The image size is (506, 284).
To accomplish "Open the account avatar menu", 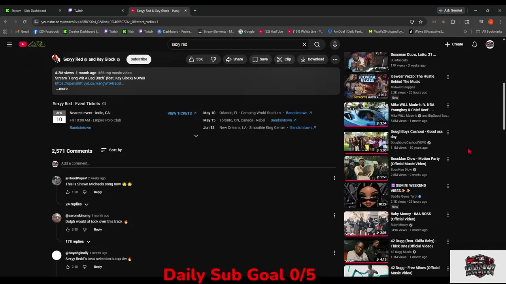I will pos(490,44).
